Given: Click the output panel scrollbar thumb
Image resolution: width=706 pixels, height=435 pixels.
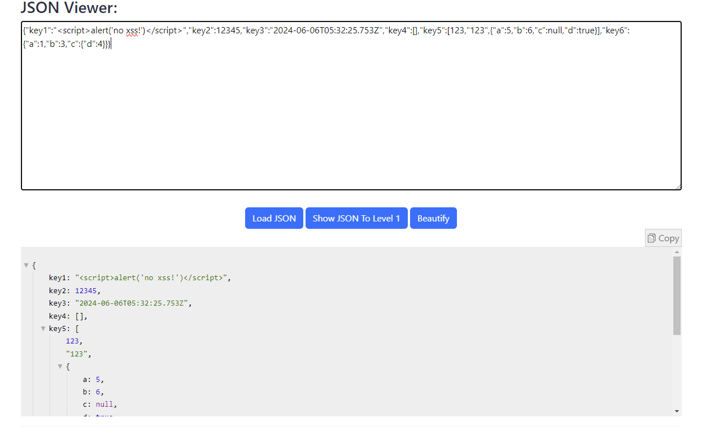Looking at the screenshot, I should click(x=677, y=295).
